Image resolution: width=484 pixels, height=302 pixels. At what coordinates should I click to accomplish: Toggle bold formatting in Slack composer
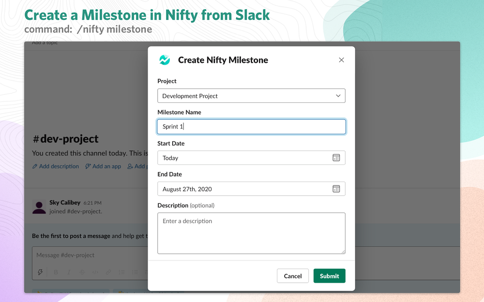(x=56, y=272)
